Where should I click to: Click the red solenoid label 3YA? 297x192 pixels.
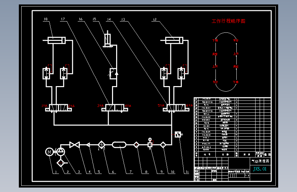pyautogui.click(x=100, y=106)
